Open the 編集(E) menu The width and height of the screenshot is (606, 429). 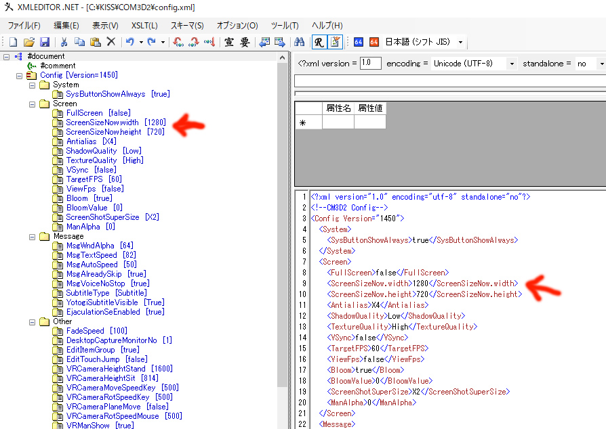(x=66, y=26)
